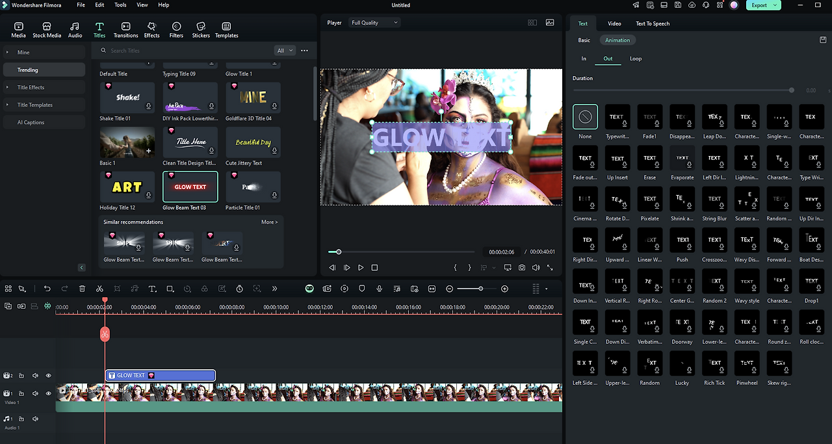The height and width of the screenshot is (444, 832).
Task: Expand the Title Effects category
Action: [x=31, y=87]
